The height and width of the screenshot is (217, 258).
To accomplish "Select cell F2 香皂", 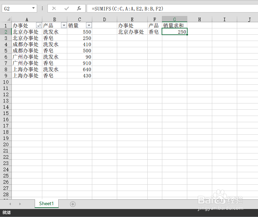I will click(155, 32).
